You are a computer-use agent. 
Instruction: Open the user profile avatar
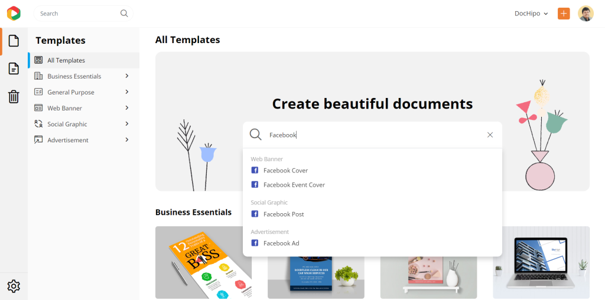pyautogui.click(x=586, y=14)
